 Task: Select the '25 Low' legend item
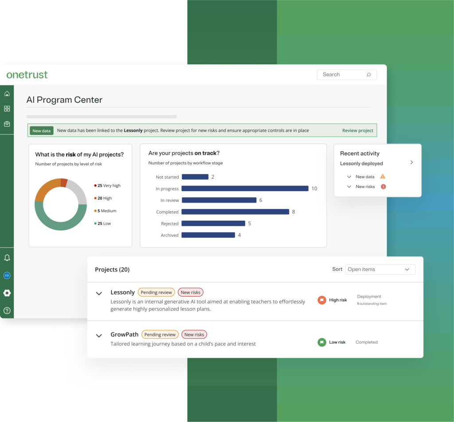[x=102, y=224]
